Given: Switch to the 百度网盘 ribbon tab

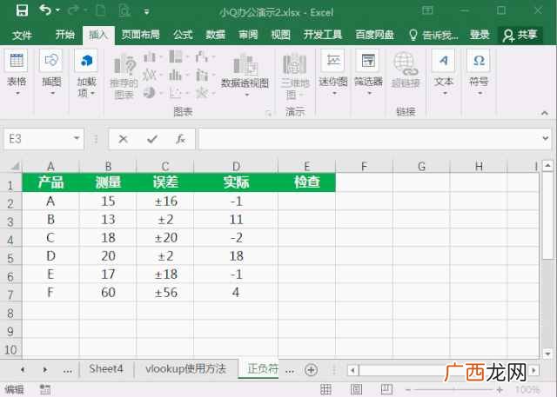Looking at the screenshot, I should [x=374, y=35].
